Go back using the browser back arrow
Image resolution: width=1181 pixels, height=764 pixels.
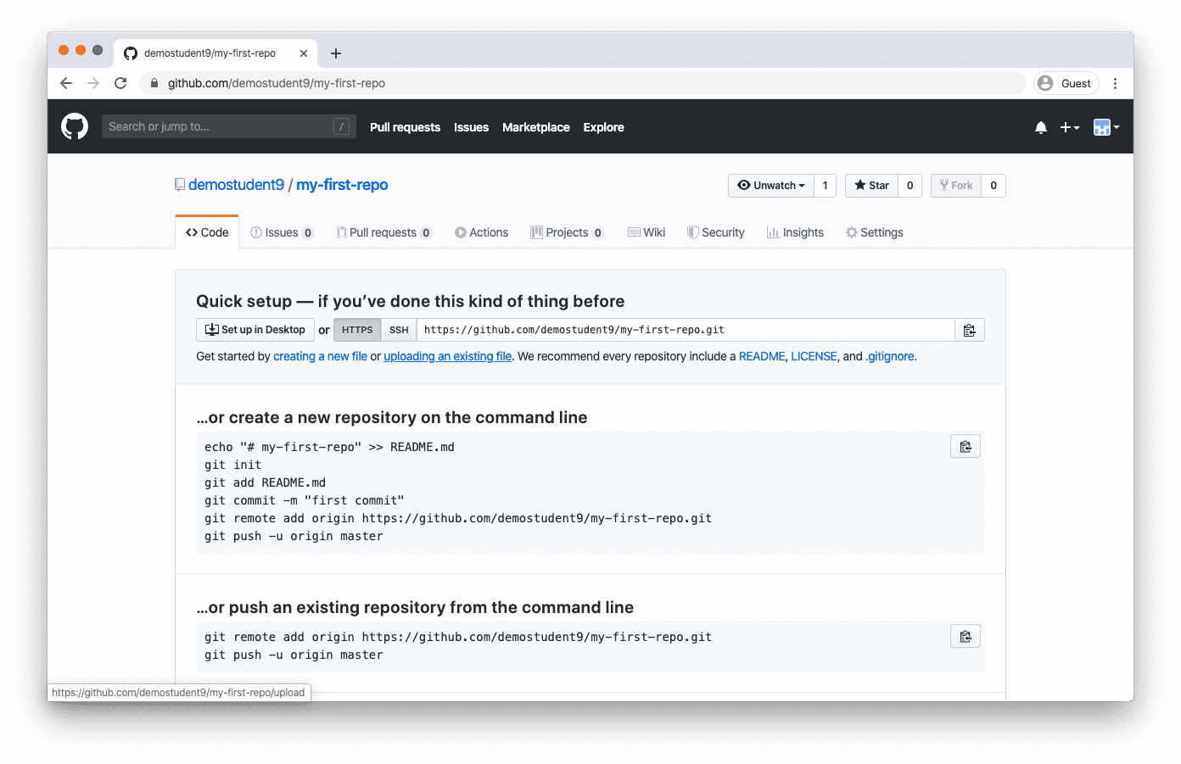coord(66,83)
